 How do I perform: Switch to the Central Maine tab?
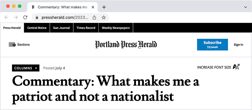[x=37, y=28]
